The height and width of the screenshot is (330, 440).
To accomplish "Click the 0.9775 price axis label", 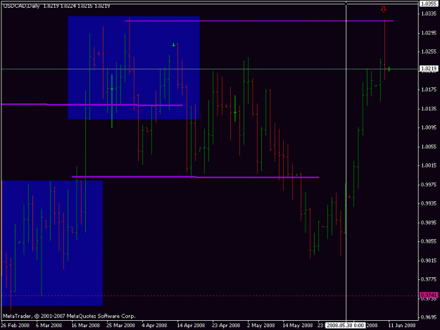I will (429, 279).
